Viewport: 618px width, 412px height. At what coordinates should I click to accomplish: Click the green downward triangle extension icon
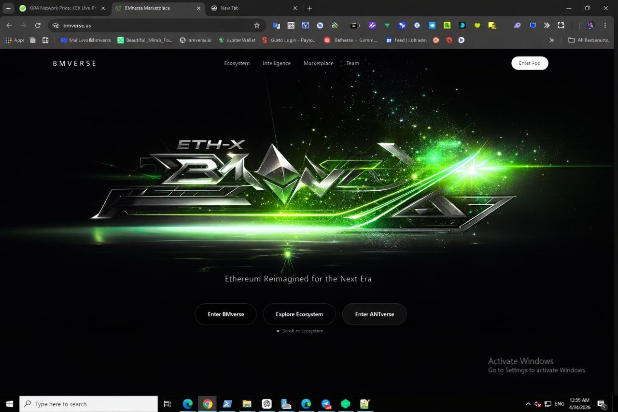coord(387,26)
